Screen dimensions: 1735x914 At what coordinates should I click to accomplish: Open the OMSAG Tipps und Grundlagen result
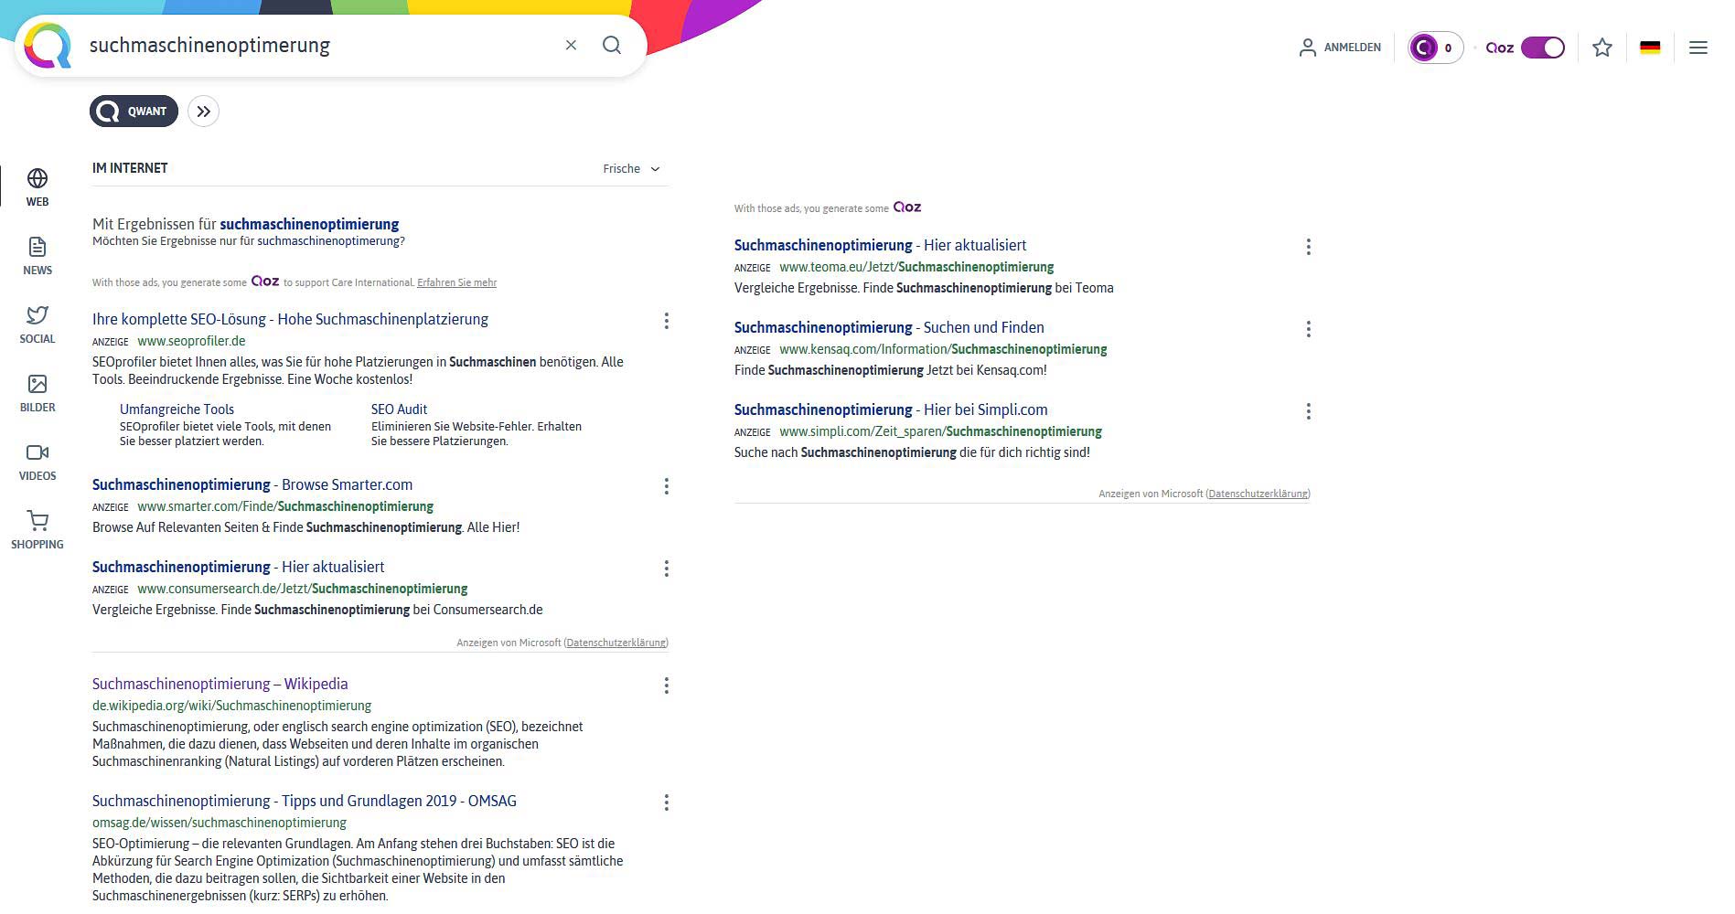point(305,801)
